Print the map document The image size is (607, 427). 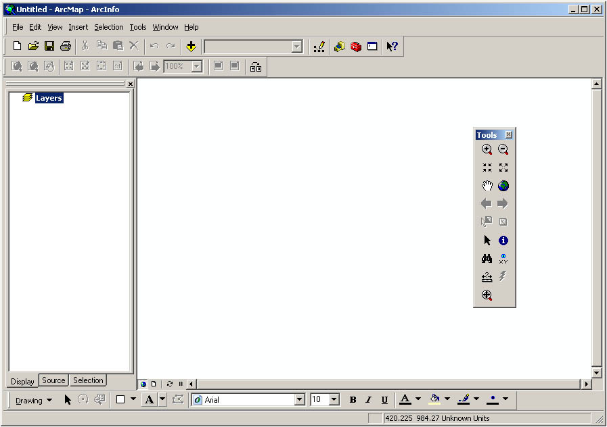click(x=65, y=46)
